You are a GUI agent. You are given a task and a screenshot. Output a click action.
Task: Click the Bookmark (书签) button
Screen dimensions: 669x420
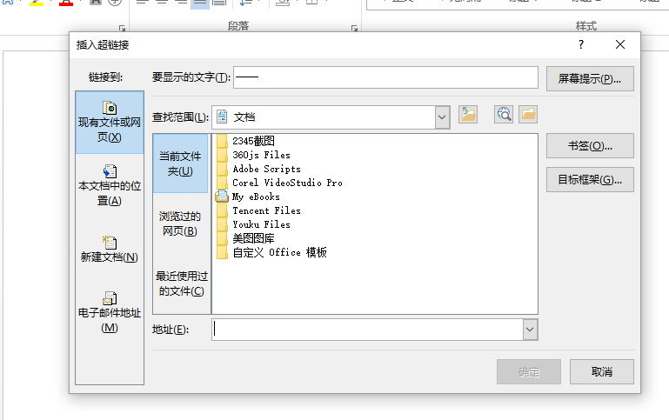[590, 146]
